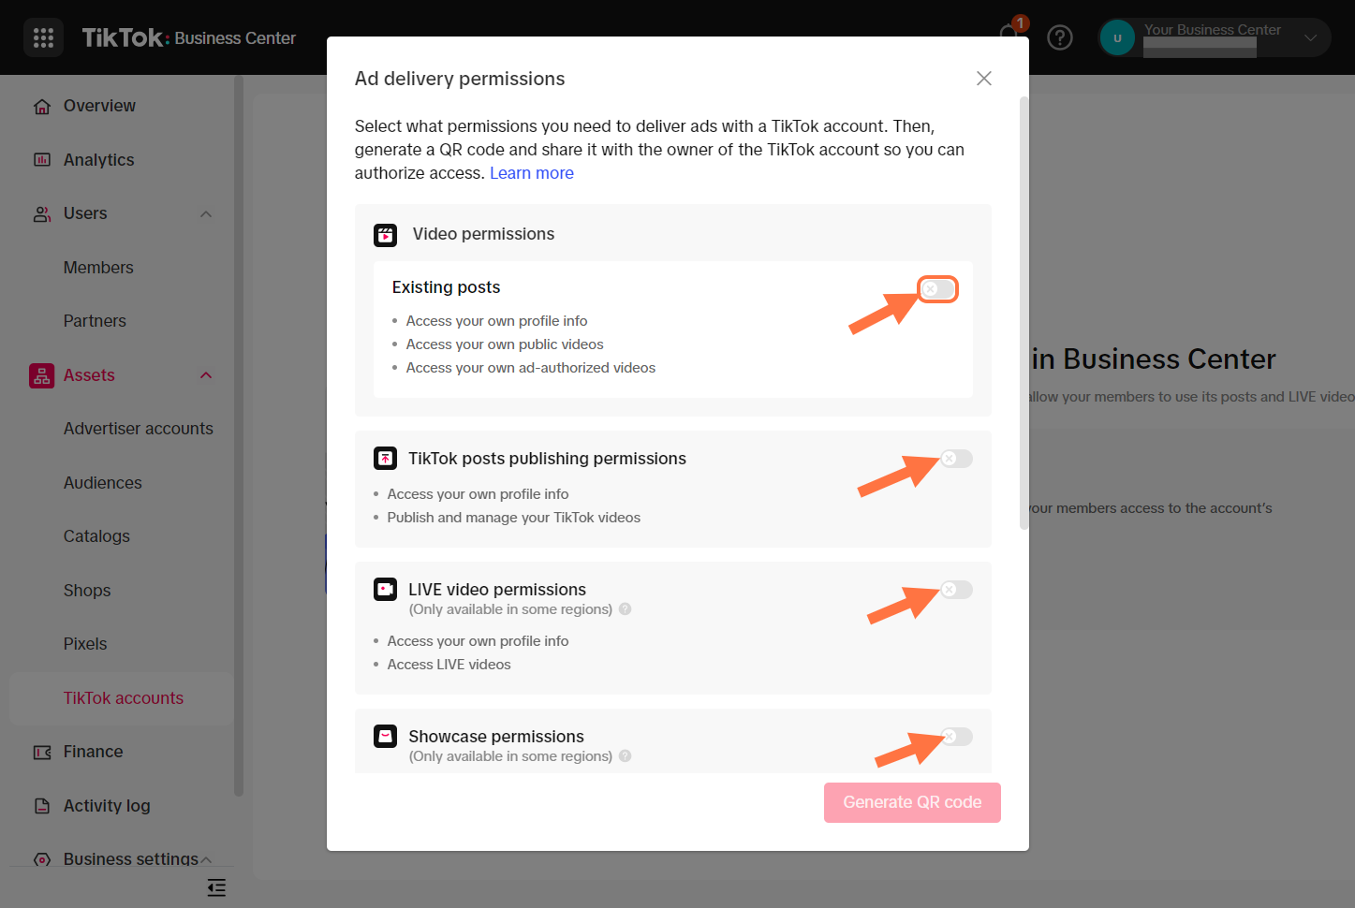Open the Members page
This screenshot has width=1355, height=908.
pos(98,267)
